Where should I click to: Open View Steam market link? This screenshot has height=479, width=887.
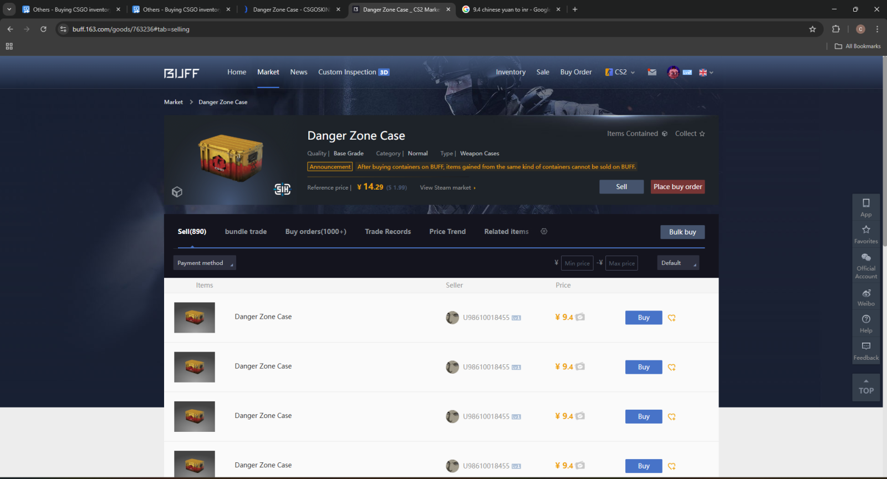point(447,187)
